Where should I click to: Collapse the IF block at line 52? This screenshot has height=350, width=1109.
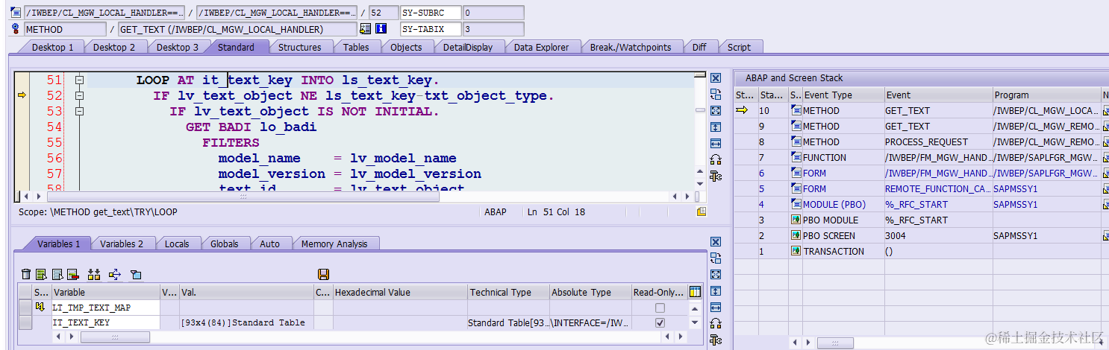(x=79, y=95)
